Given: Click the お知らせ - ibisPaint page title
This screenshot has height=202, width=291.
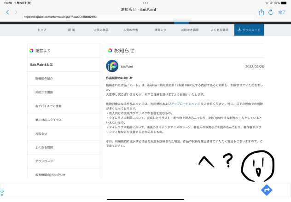Looking at the screenshot, I should pos(139,10).
